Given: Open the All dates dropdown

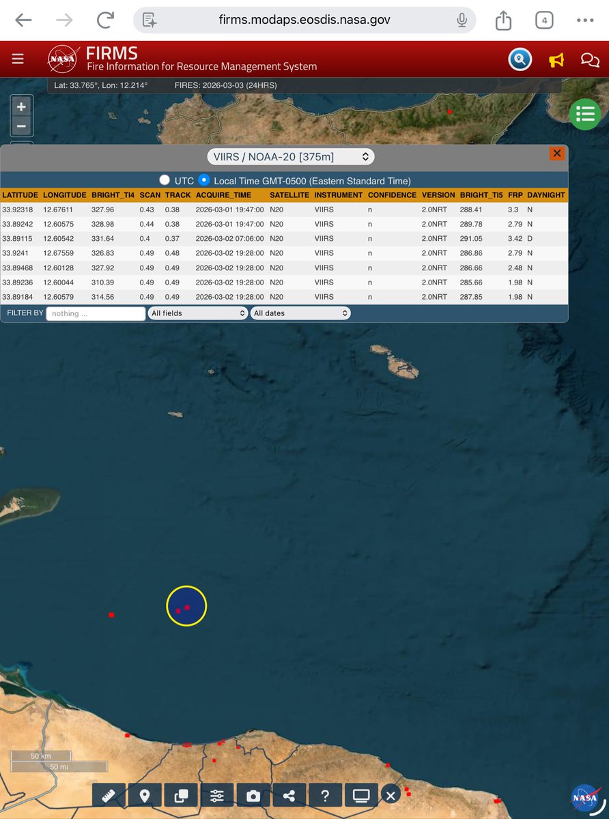Looking at the screenshot, I should tap(300, 313).
